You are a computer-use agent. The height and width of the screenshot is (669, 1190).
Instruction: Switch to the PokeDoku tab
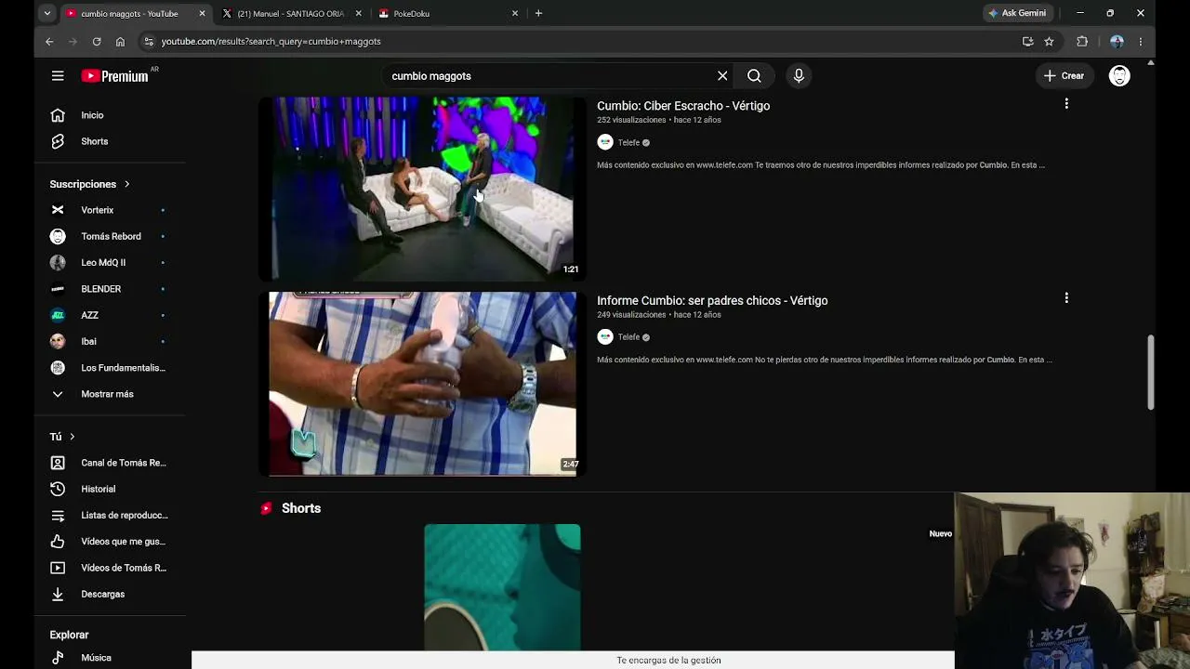point(448,14)
